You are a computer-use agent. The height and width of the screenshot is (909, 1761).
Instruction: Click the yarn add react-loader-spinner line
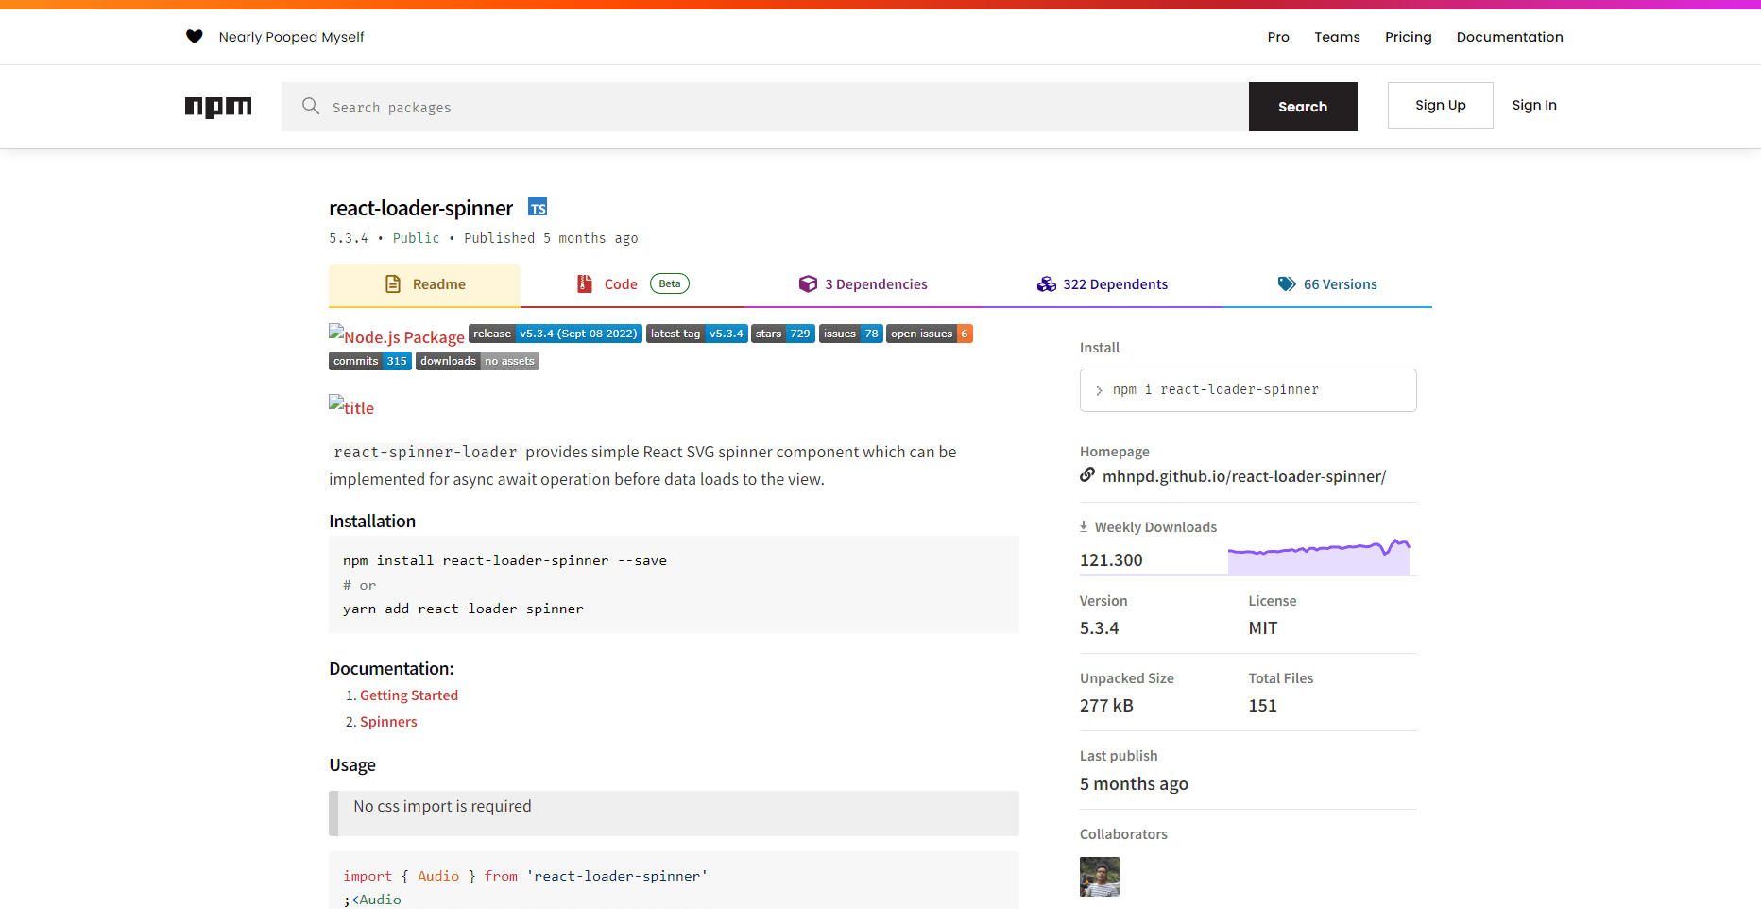[463, 609]
